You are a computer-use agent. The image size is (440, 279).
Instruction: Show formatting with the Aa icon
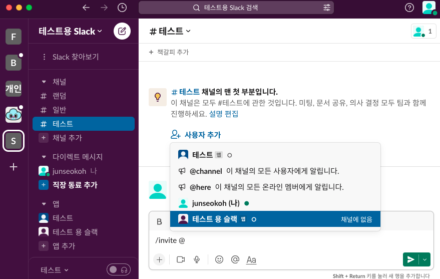pos(251,260)
